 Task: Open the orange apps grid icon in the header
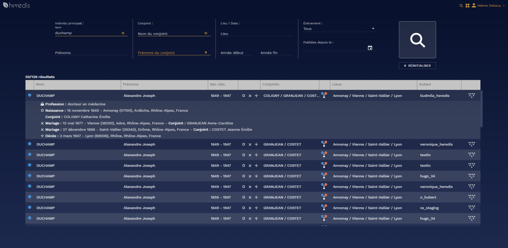[467, 6]
